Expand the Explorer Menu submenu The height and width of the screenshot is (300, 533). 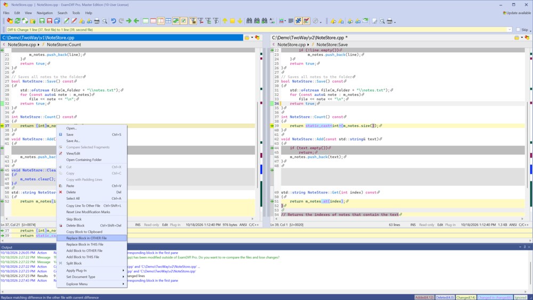(x=92, y=284)
